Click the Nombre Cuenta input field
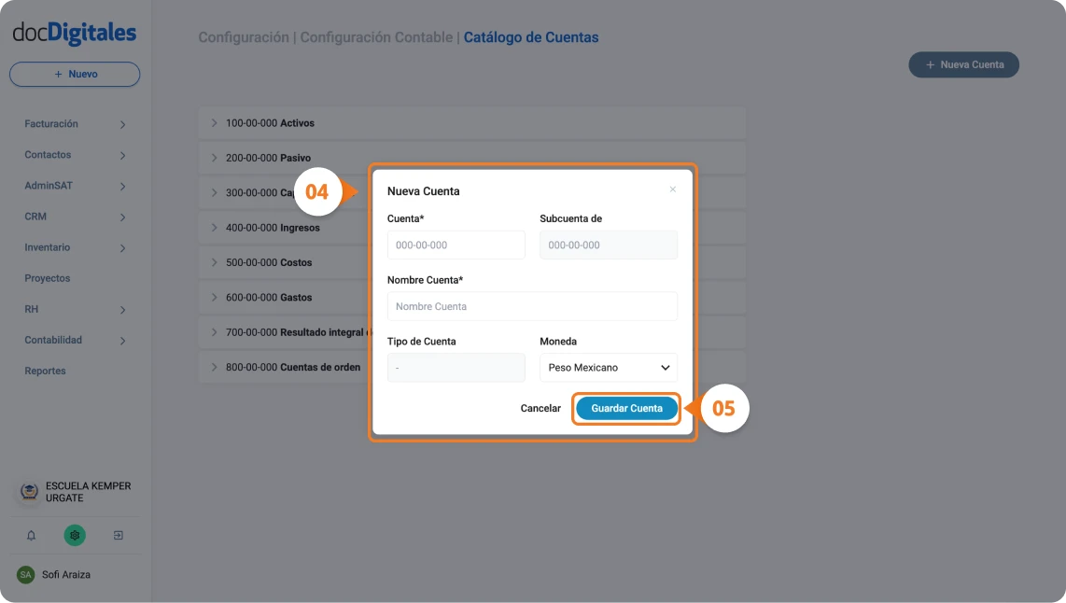This screenshot has width=1066, height=603. pyautogui.click(x=532, y=306)
